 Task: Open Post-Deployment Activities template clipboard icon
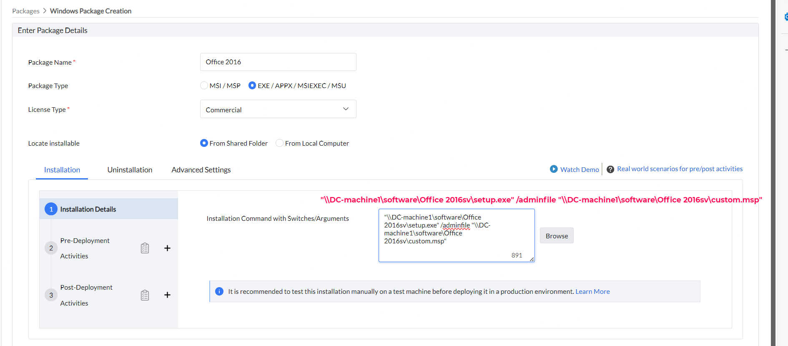(x=145, y=295)
